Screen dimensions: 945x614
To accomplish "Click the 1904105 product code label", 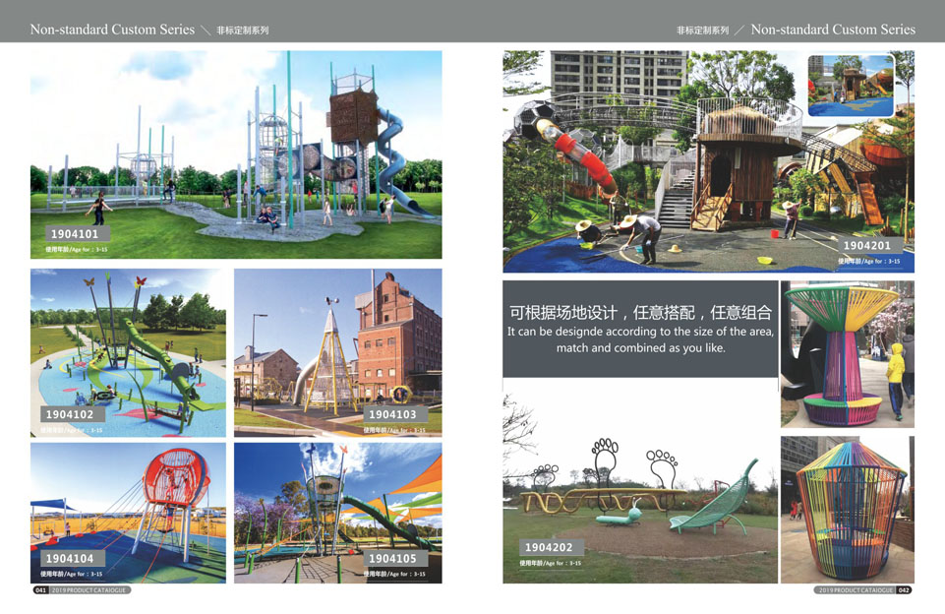I will coord(392,559).
